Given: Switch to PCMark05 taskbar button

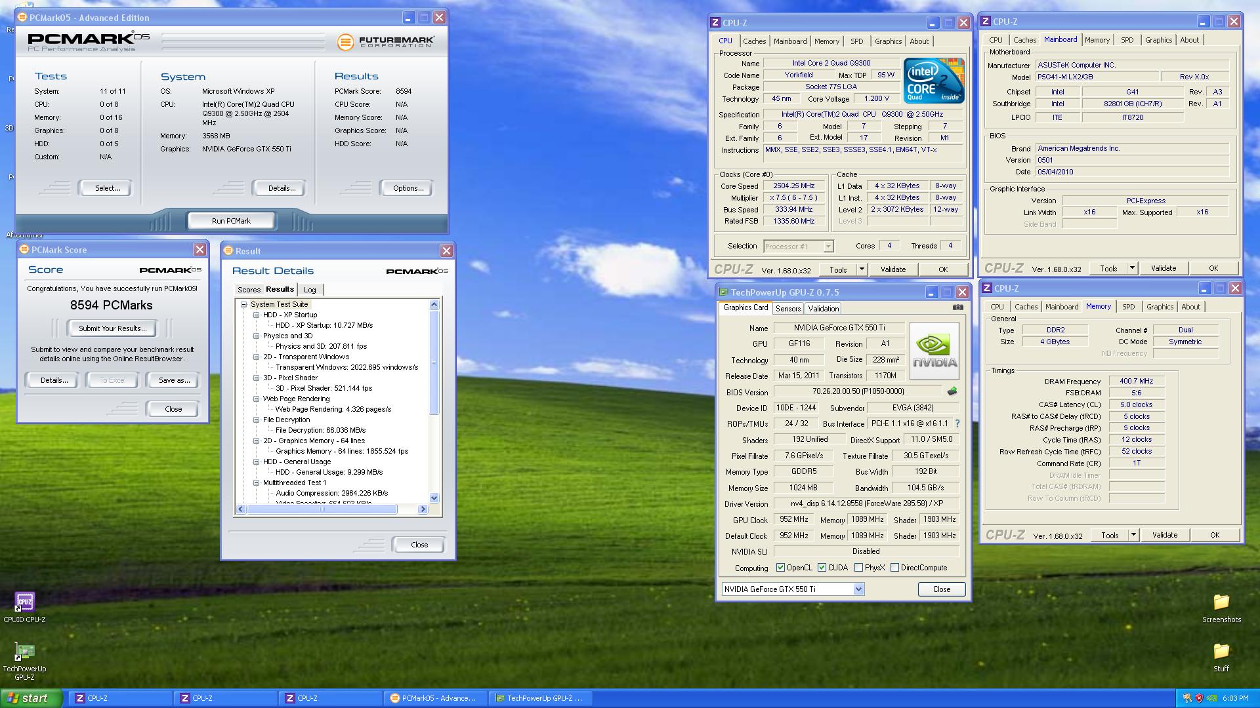Looking at the screenshot, I should (434, 698).
